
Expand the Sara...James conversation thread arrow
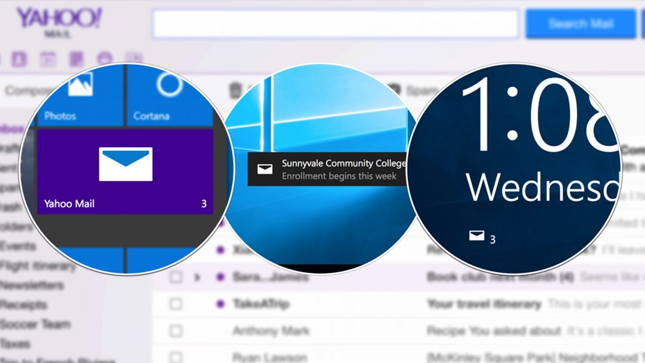click(198, 277)
